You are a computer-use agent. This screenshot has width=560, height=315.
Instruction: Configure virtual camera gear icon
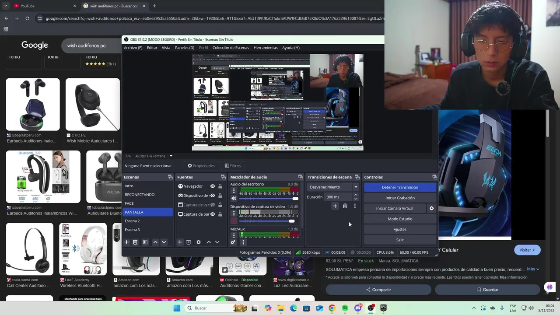pos(431,208)
